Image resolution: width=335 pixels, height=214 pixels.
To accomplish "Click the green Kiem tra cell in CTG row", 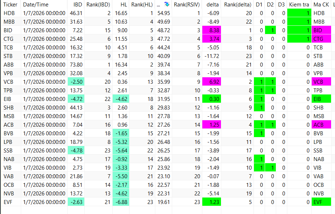I will pos(299,39).
